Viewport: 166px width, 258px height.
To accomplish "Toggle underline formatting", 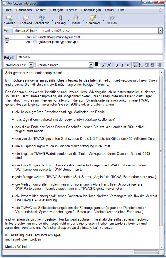I will [128, 65].
